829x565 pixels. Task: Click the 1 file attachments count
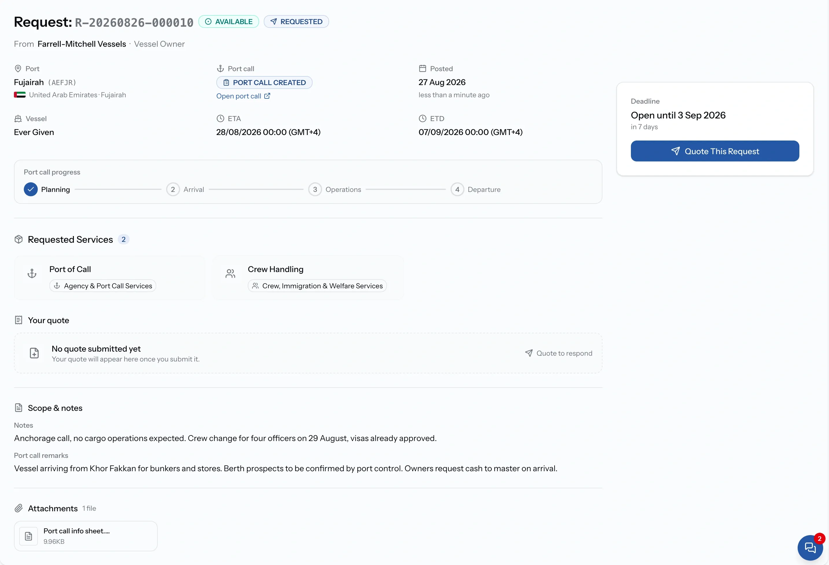89,508
